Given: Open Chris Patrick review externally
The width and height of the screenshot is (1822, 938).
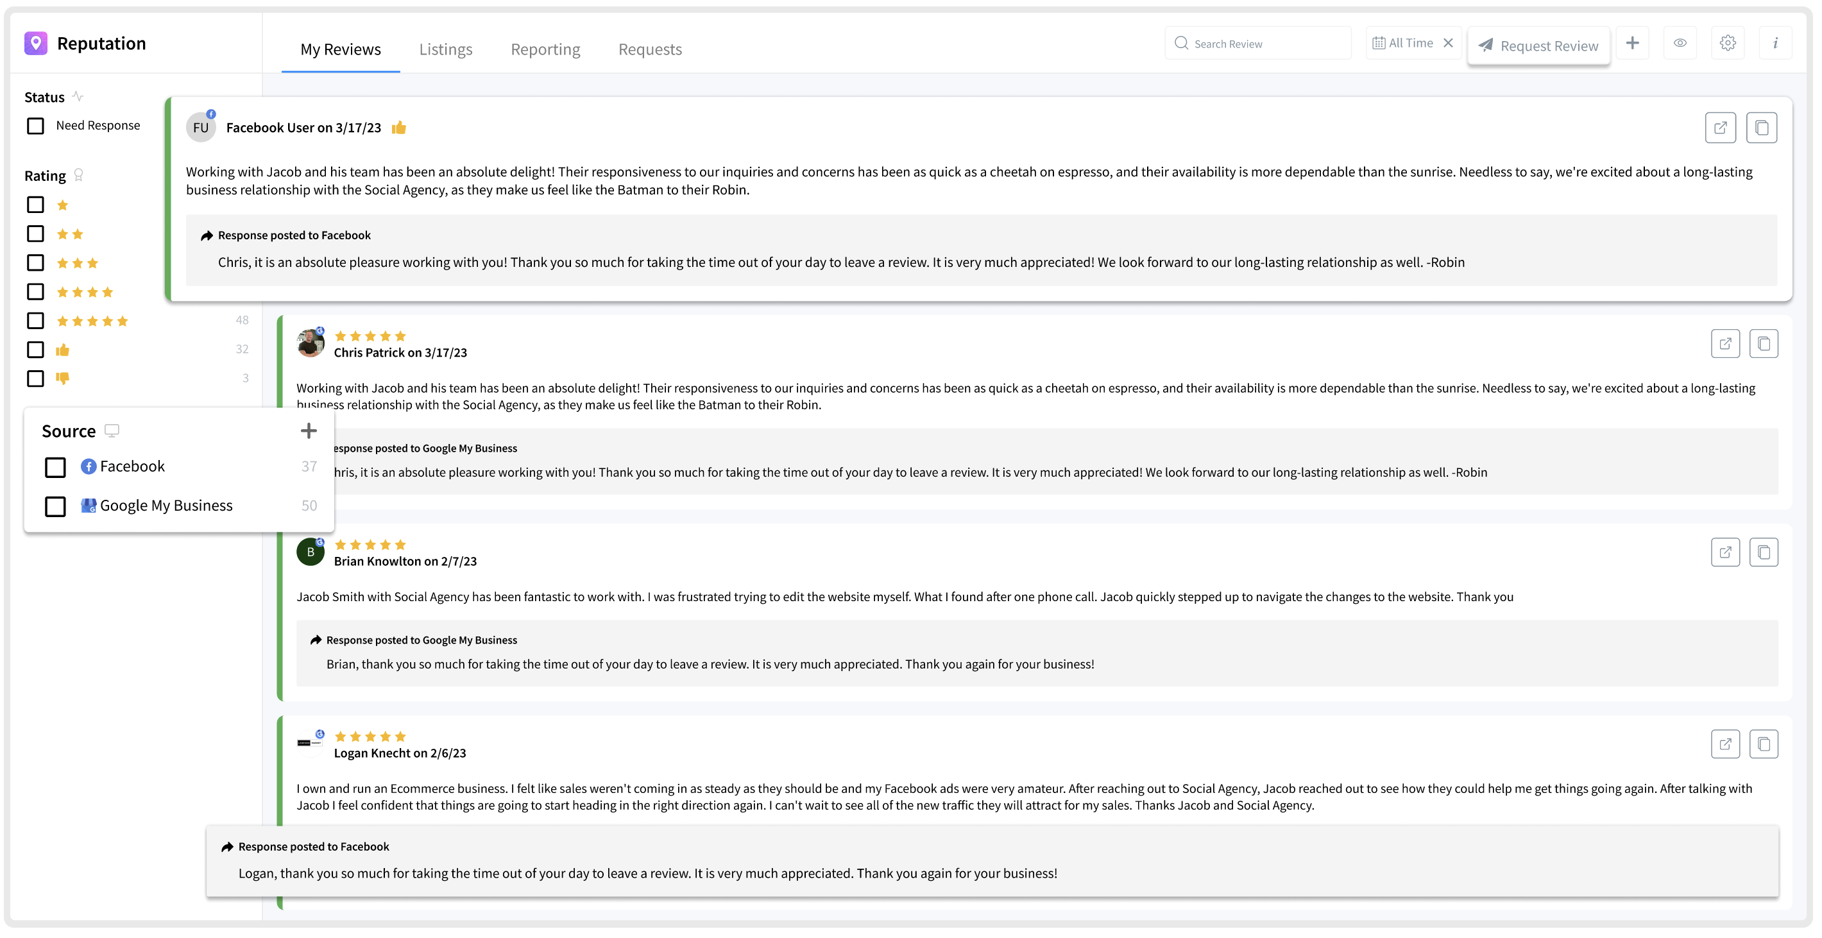Looking at the screenshot, I should 1725,344.
